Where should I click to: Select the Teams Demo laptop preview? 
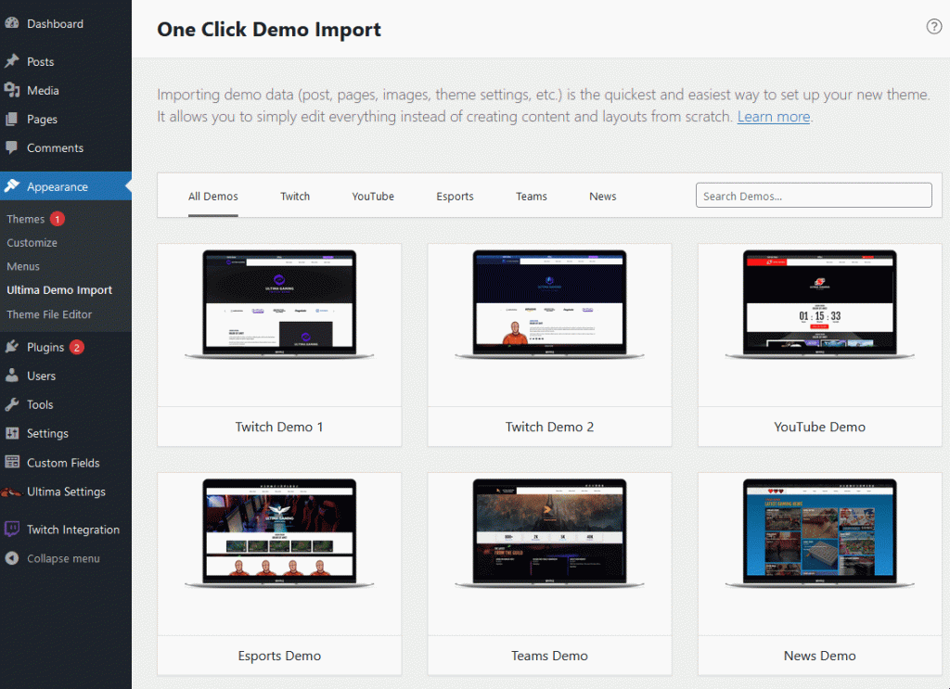click(549, 533)
